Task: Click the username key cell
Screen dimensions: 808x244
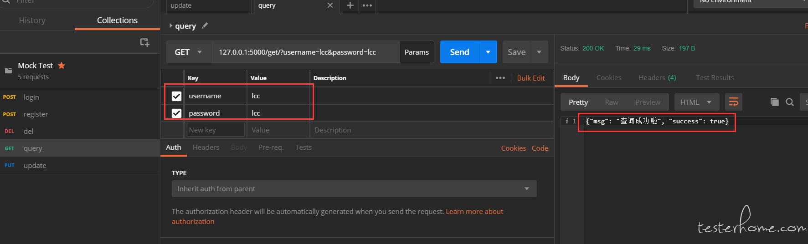Action: coord(215,96)
